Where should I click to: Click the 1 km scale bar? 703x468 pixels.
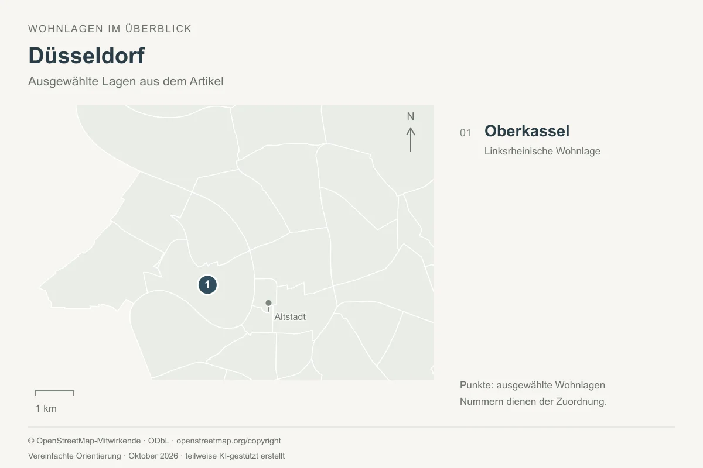coord(54,393)
